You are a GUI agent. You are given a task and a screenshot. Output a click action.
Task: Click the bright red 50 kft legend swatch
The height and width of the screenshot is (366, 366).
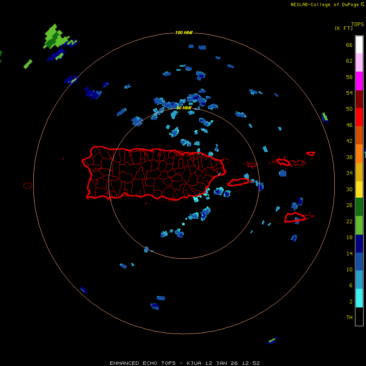click(359, 117)
